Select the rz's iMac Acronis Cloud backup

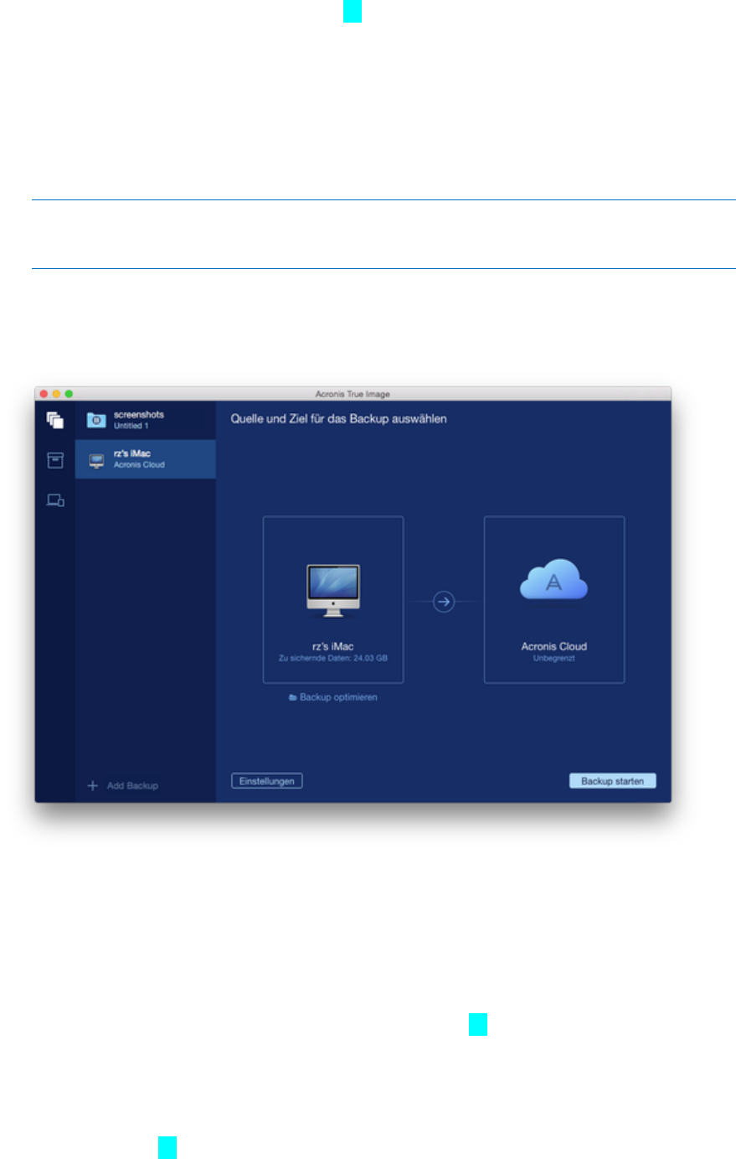146,459
